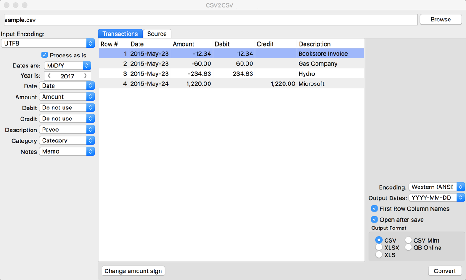Change the Credit dropdown from Do not use
This screenshot has width=466, height=280.
click(67, 118)
